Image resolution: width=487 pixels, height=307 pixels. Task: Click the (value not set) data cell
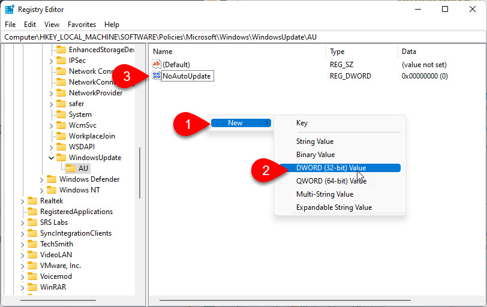(x=424, y=65)
